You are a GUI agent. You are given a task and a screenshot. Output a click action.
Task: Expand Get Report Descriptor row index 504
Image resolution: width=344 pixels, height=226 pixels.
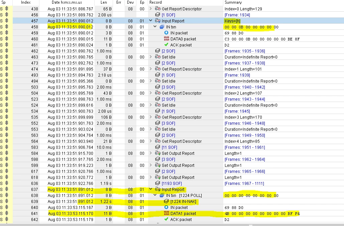(151, 93)
